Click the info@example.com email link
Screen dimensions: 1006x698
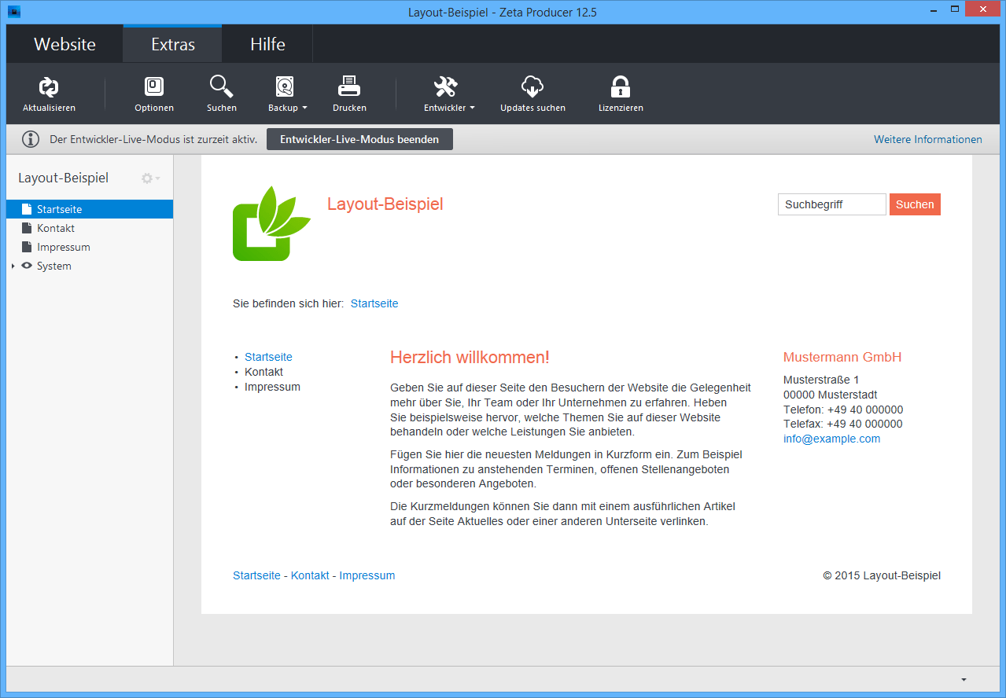coord(831,439)
